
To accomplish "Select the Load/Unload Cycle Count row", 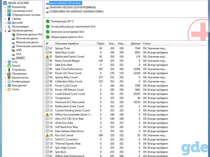I will pos(107,94).
